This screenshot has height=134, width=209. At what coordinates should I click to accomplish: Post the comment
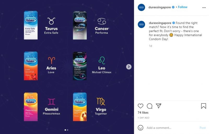tap(203, 128)
